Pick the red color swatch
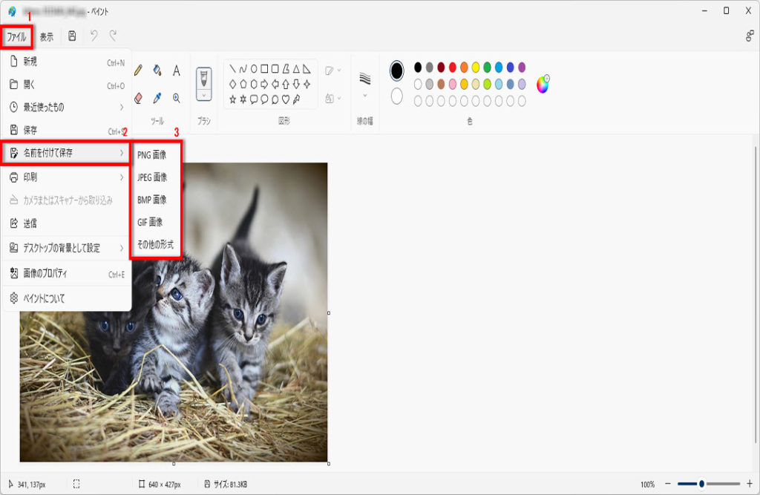Viewport: 760px width, 495px height. (x=452, y=68)
